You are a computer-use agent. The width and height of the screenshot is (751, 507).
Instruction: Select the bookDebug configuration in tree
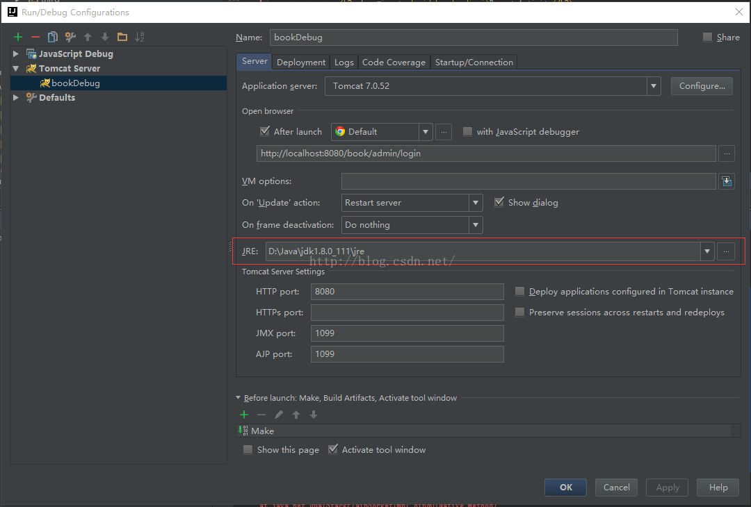[x=118, y=83]
